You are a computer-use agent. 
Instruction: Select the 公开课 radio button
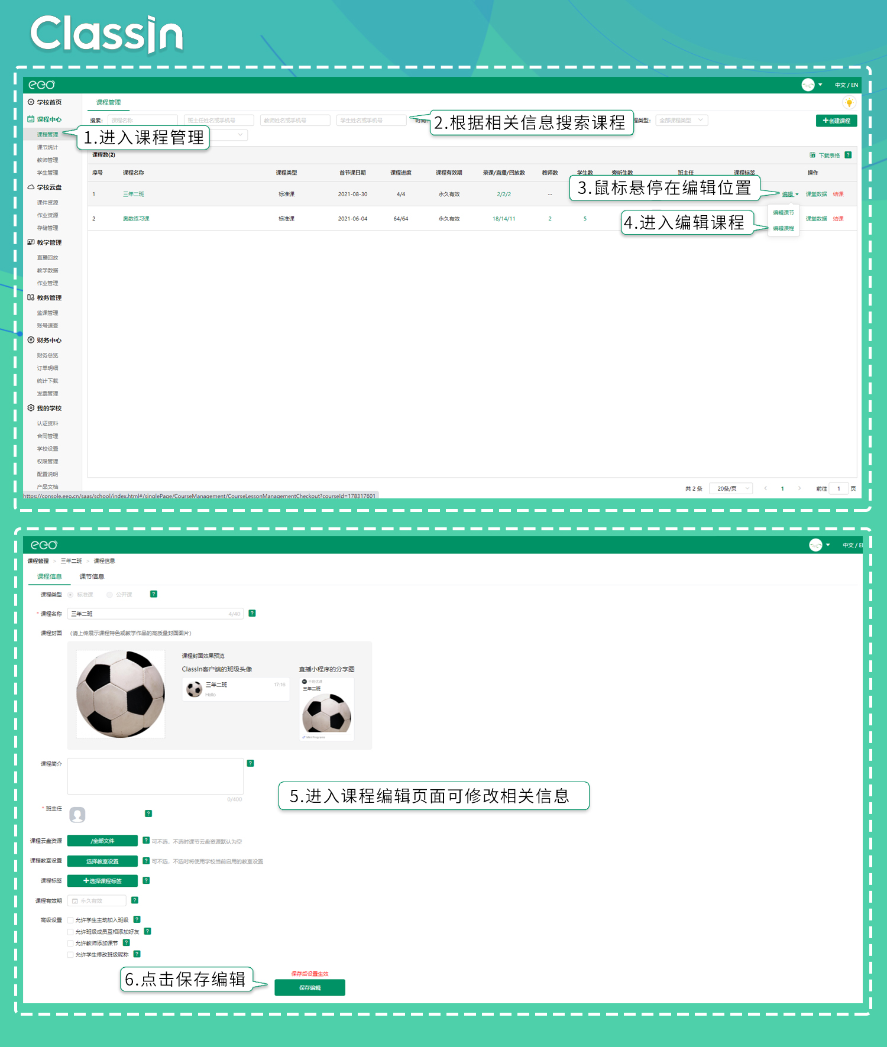coord(109,595)
